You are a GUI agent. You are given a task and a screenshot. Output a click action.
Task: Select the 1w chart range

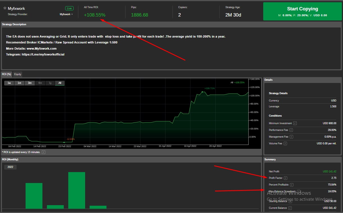click(9, 83)
